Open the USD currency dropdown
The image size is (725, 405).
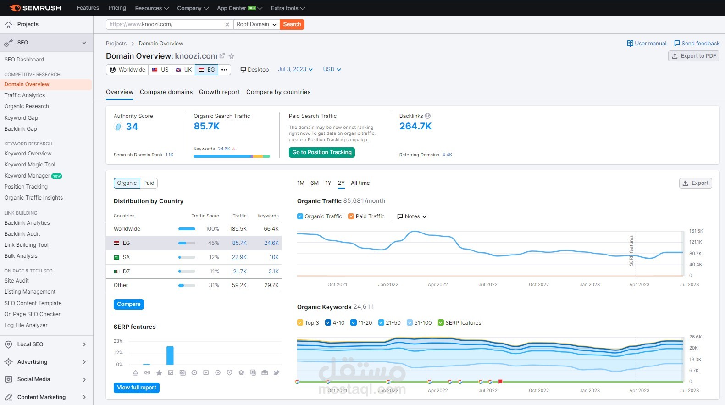point(332,70)
